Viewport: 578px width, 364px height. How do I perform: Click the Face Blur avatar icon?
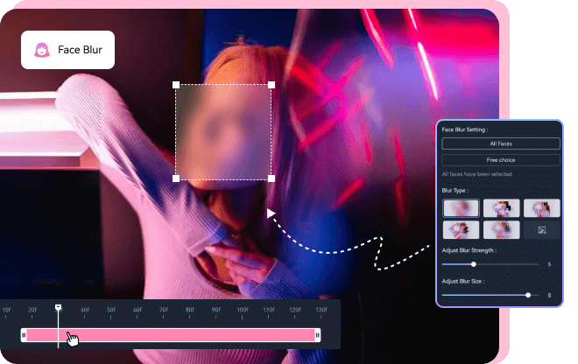click(x=41, y=51)
